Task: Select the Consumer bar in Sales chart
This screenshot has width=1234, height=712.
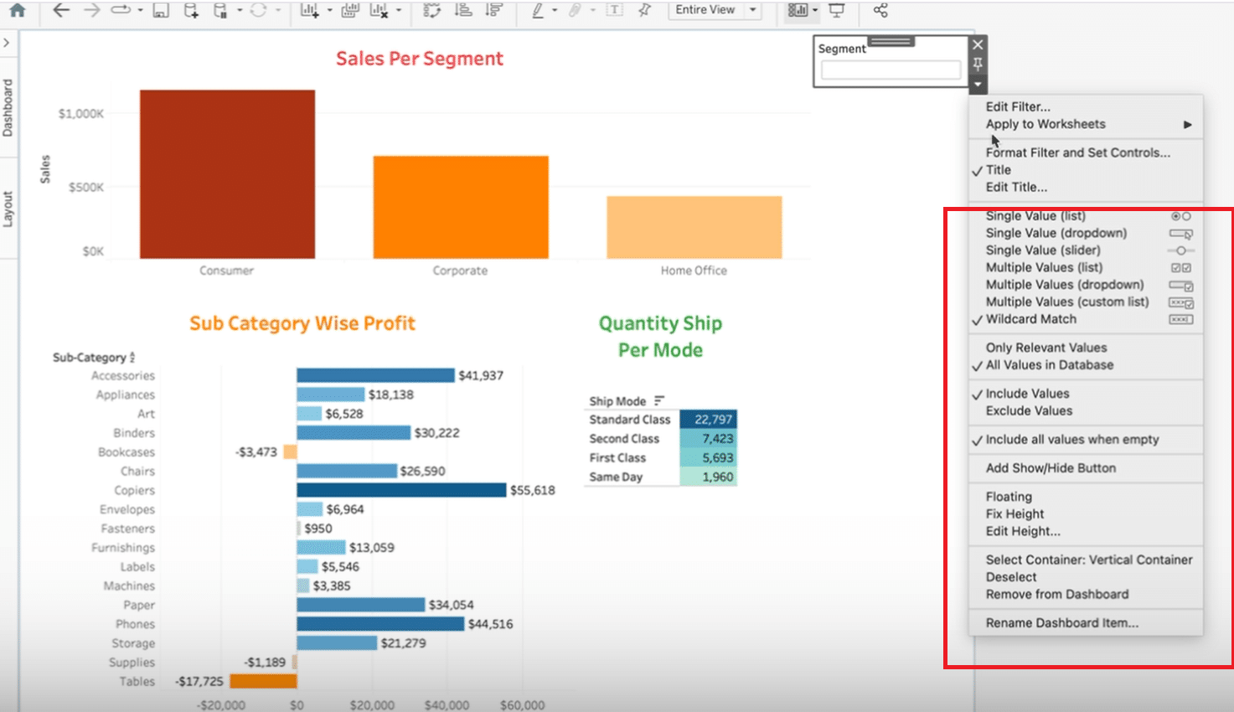Action: [x=227, y=174]
